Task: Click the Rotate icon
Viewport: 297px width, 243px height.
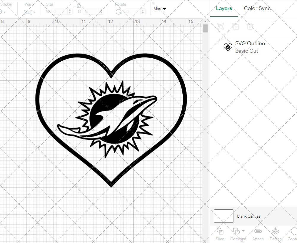Action: 119,12
